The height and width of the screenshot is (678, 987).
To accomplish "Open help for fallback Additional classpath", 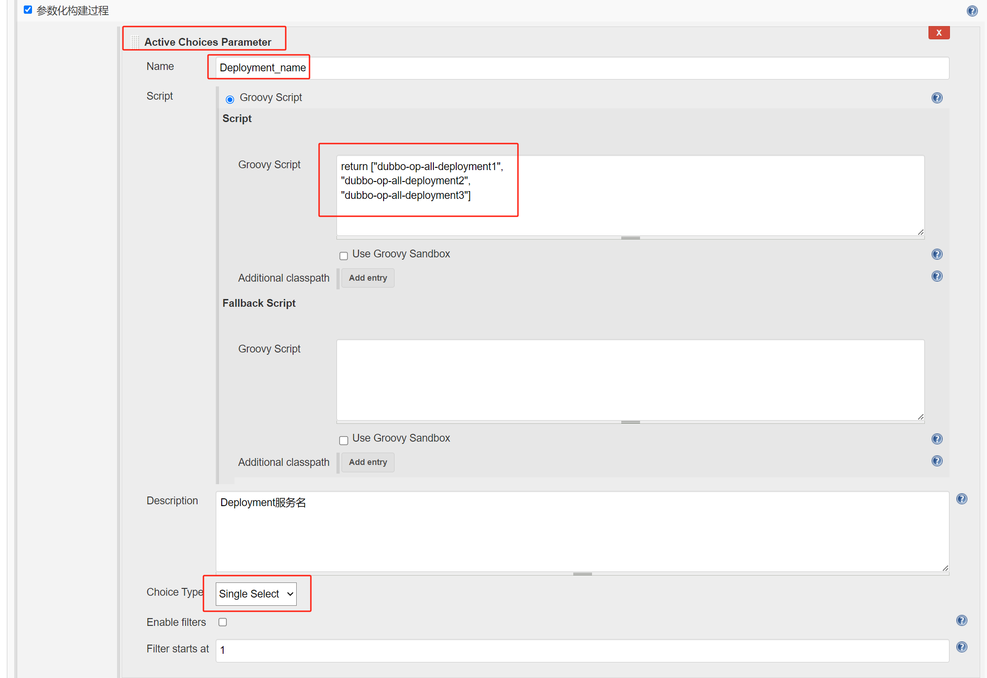I will pyautogui.click(x=937, y=461).
